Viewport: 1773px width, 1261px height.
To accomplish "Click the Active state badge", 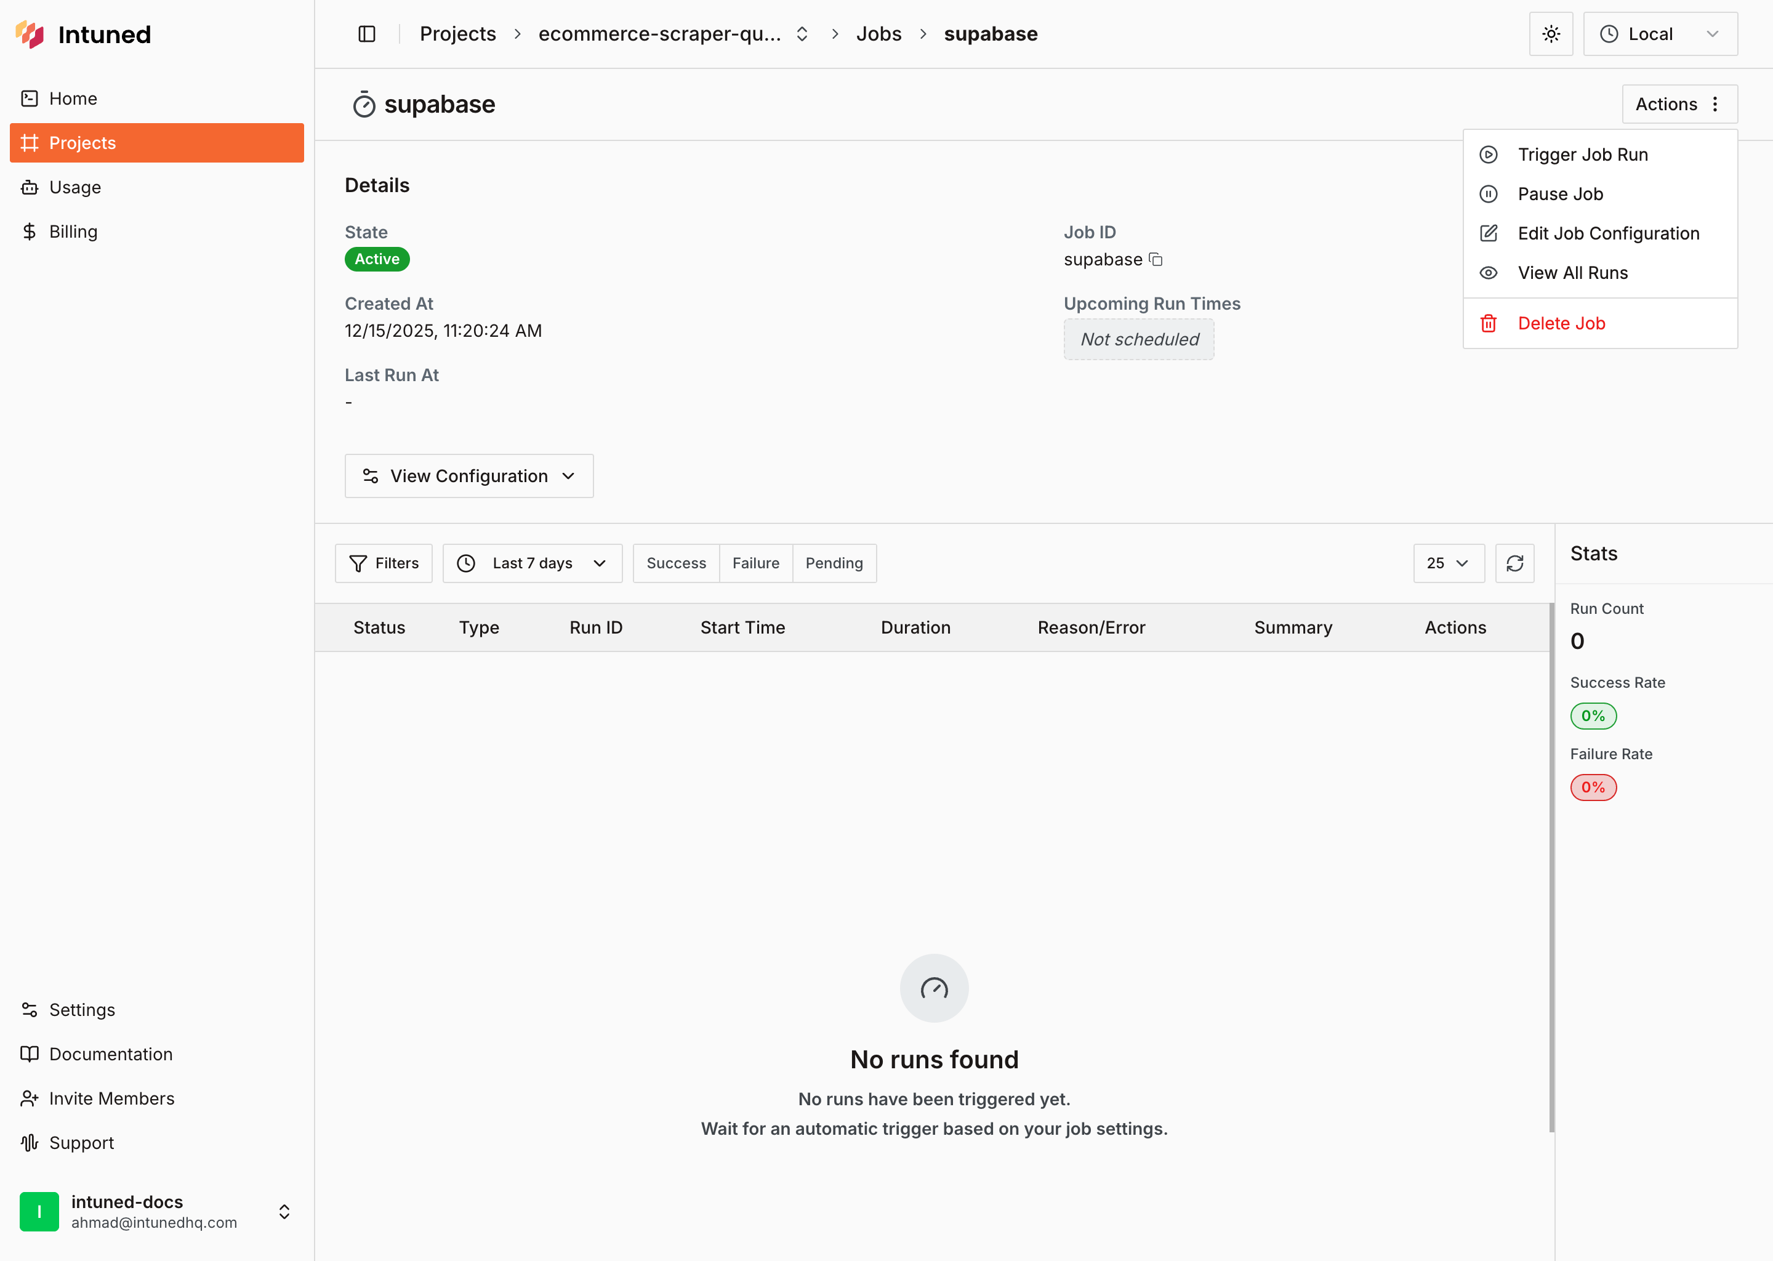I will click(x=377, y=259).
